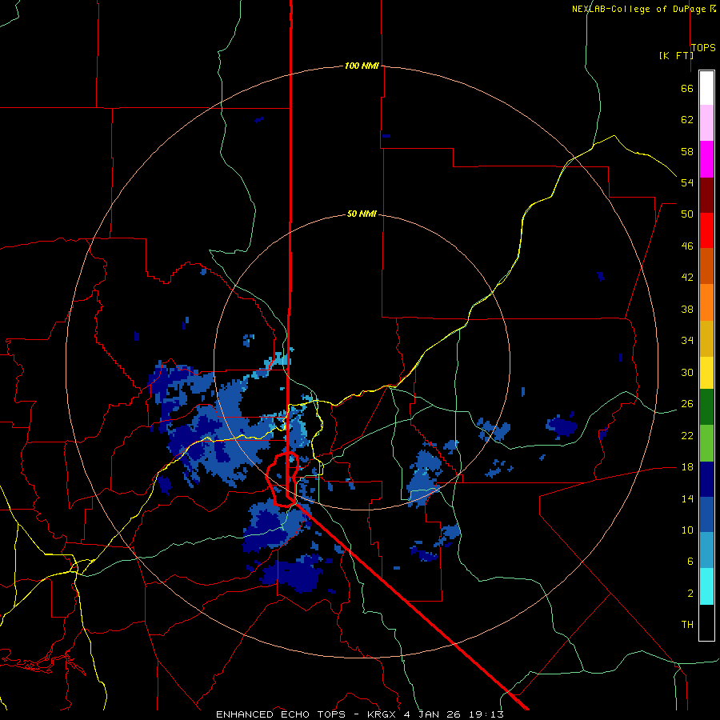
Task: Click the "TH" threshold legend label
Action: (687, 625)
